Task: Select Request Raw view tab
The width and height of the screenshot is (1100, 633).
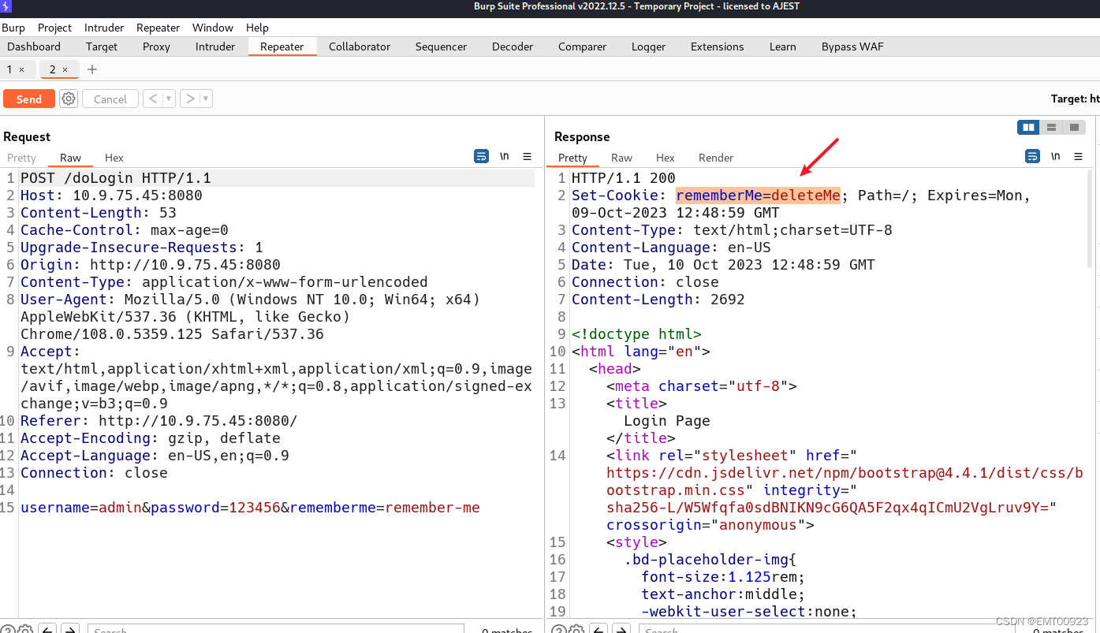Action: tap(70, 158)
